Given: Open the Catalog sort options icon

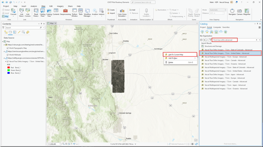Looking at the screenshot, I should pyautogui.click(x=208, y=40).
